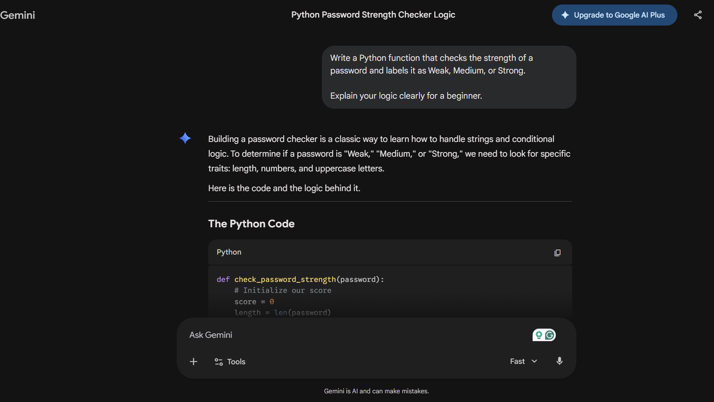Open the Gemini home menu

point(18,15)
